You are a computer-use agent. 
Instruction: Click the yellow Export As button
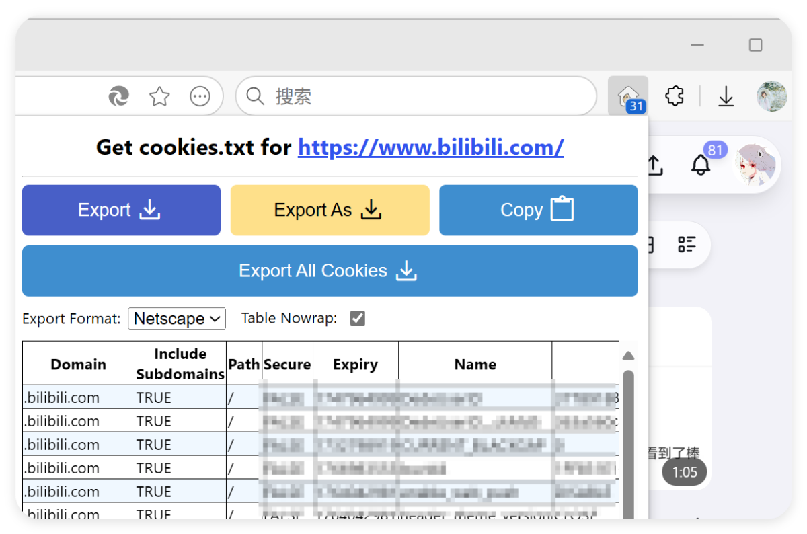(330, 211)
